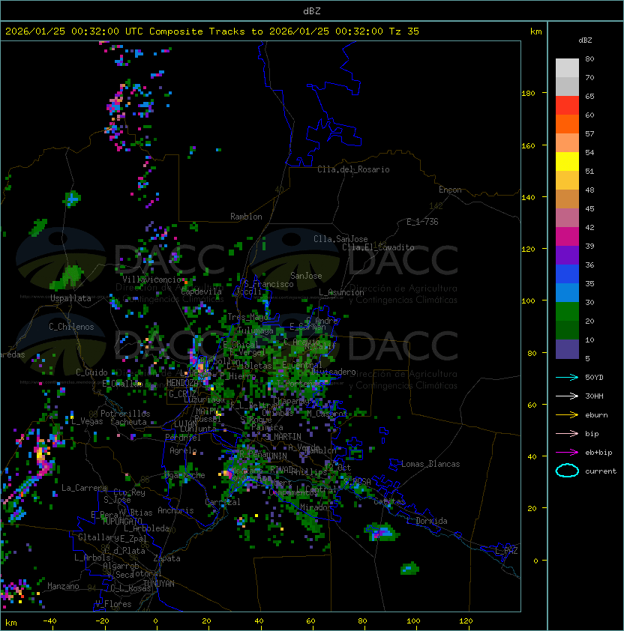
Task: Click the 'km' unit label at top right
Action: pyautogui.click(x=535, y=31)
